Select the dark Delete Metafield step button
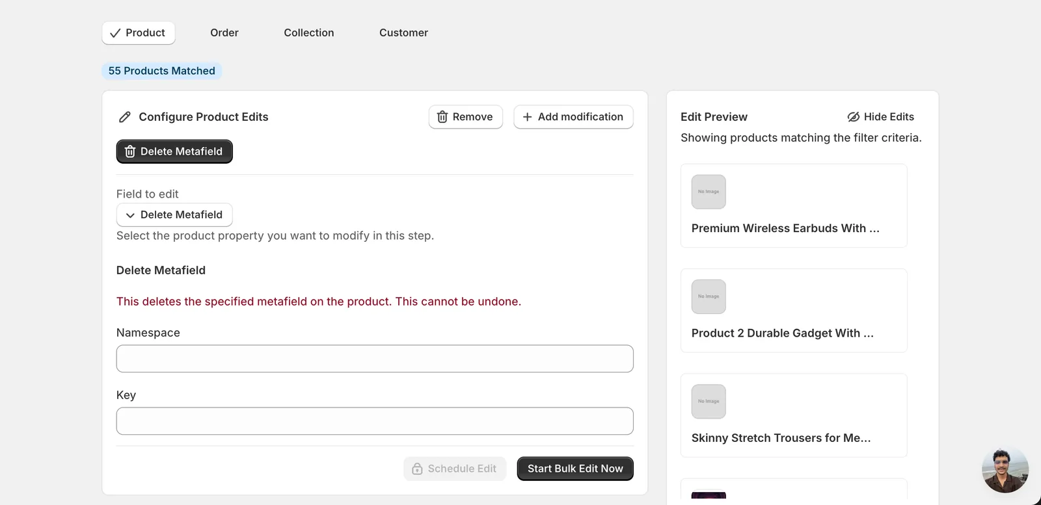This screenshot has height=505, width=1041. (174, 151)
